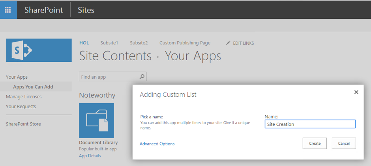Image resolution: width=371 pixels, height=166 pixels.
Task: Open SharePoint Store link
Action: click(23, 124)
